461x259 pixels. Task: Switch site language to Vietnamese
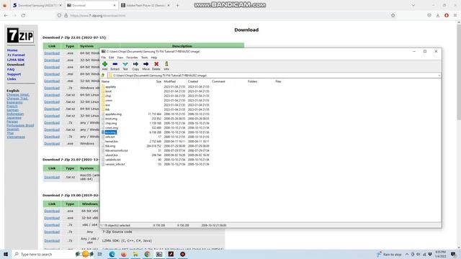coord(16,137)
